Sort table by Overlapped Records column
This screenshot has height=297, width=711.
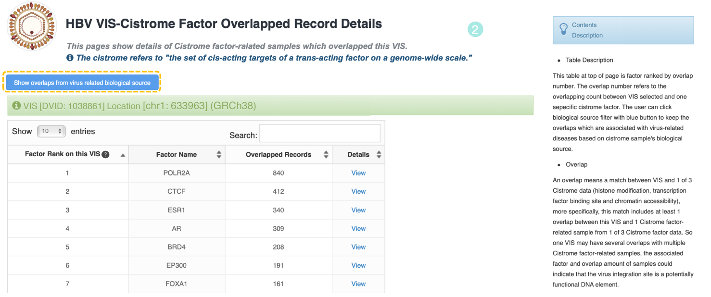pos(326,155)
